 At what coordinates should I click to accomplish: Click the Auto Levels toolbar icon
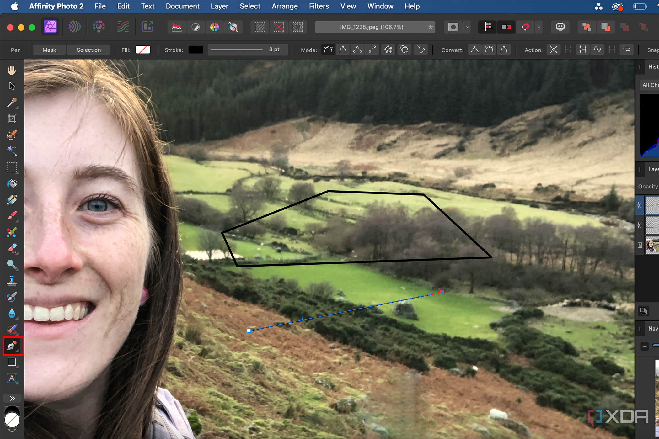pos(177,27)
